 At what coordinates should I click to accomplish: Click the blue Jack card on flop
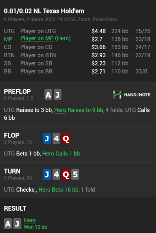pos(47,138)
